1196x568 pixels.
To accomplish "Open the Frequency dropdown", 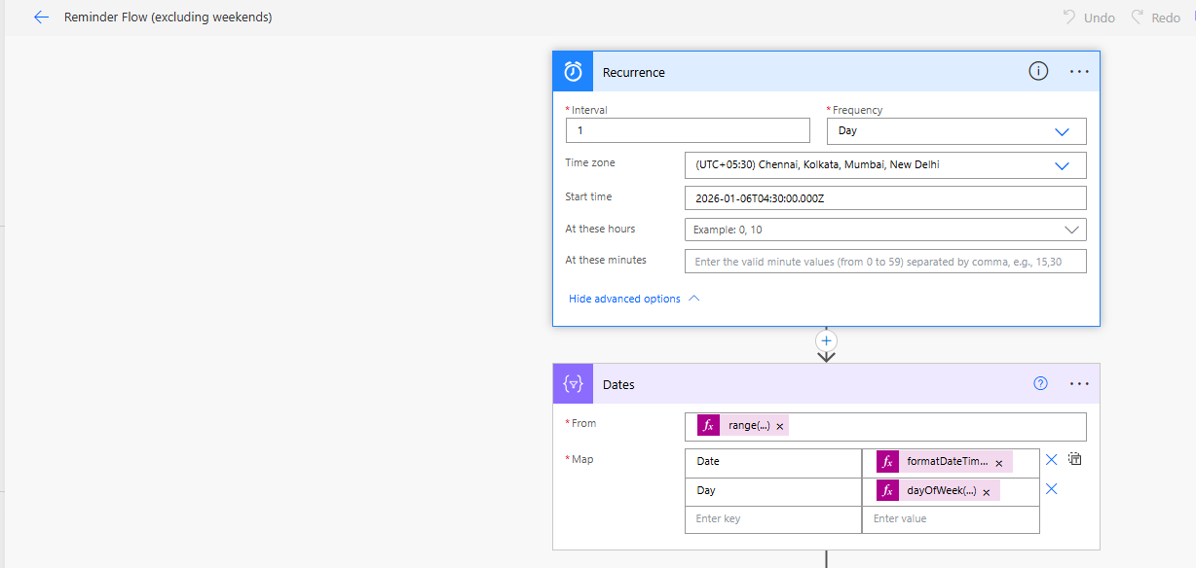I will [1063, 130].
